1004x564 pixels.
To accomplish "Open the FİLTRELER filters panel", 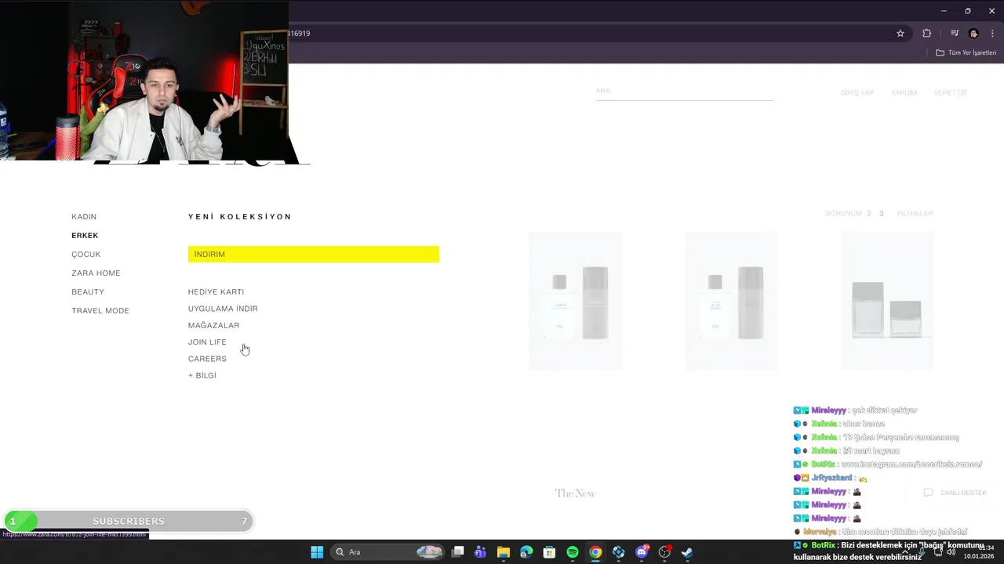I will point(915,213).
